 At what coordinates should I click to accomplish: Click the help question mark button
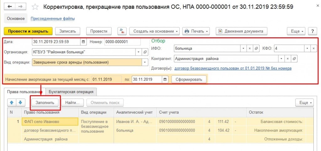click(x=312, y=31)
